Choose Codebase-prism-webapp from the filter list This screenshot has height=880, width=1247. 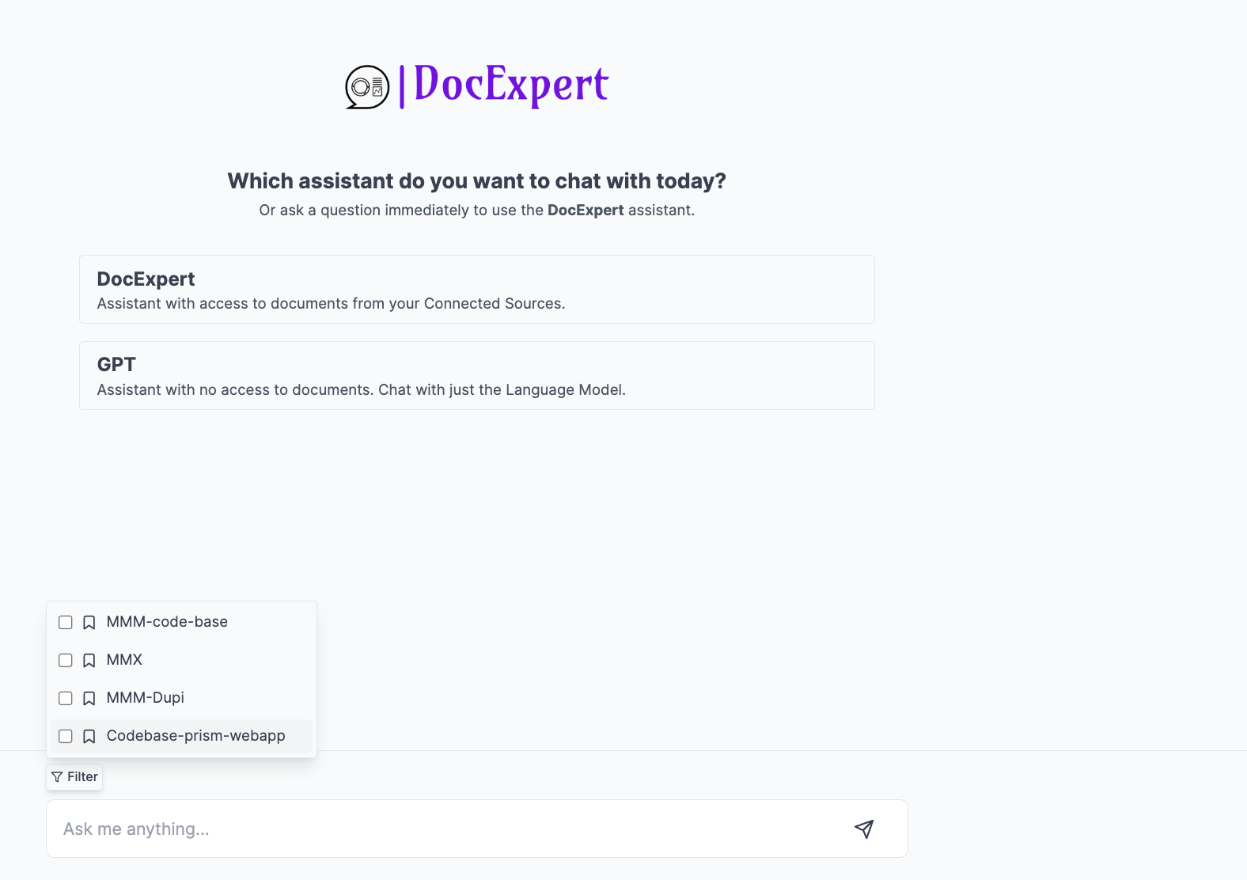[x=195, y=736]
